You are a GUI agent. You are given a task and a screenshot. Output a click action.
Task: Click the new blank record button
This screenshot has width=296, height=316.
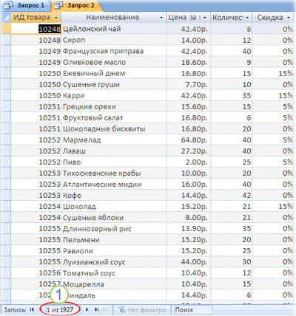[x=106, y=309]
